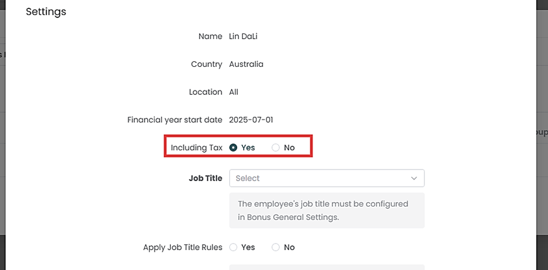Click the location value "All"

234,92
